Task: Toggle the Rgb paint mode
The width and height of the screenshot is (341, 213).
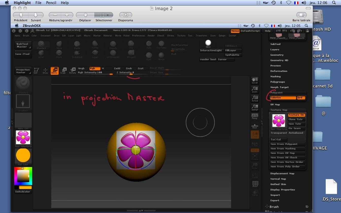Action: pos(95,68)
